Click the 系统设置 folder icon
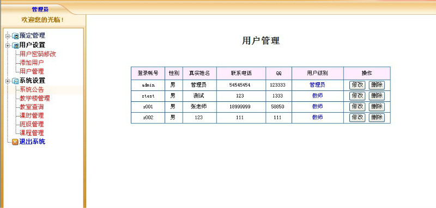This screenshot has height=208, width=436. 15,81
